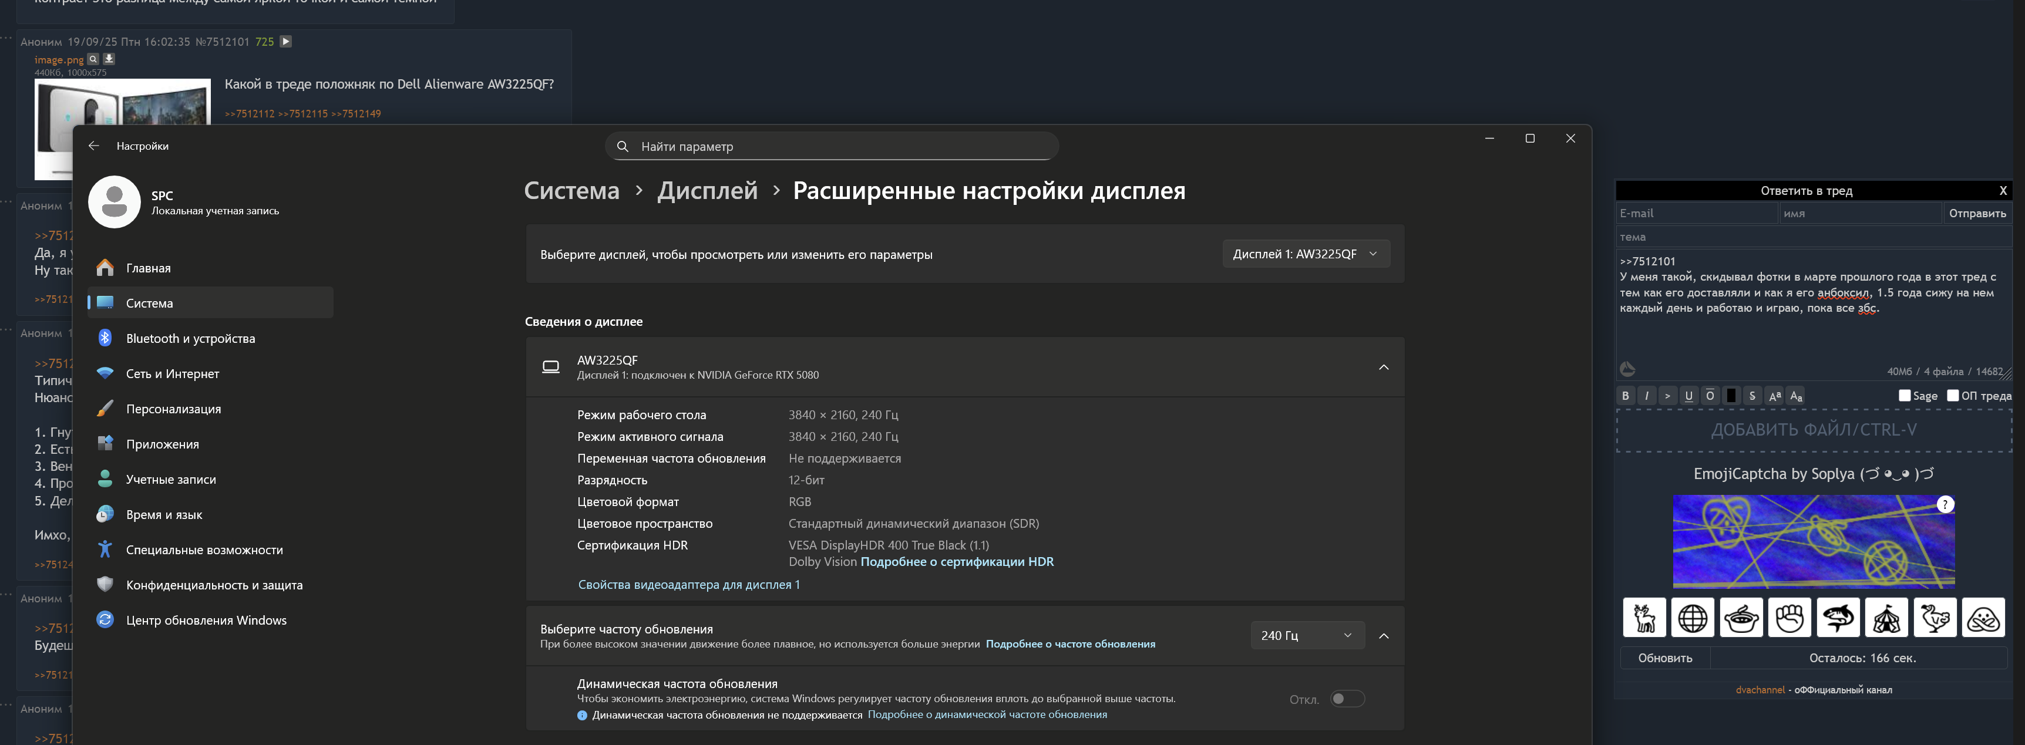Screen dimensions: 2025x745
Task: Apply strikethrough S formatting
Action: 1752,396
